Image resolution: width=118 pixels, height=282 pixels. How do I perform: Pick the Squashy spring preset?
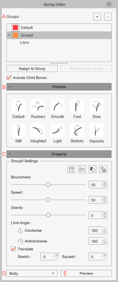click(x=97, y=130)
